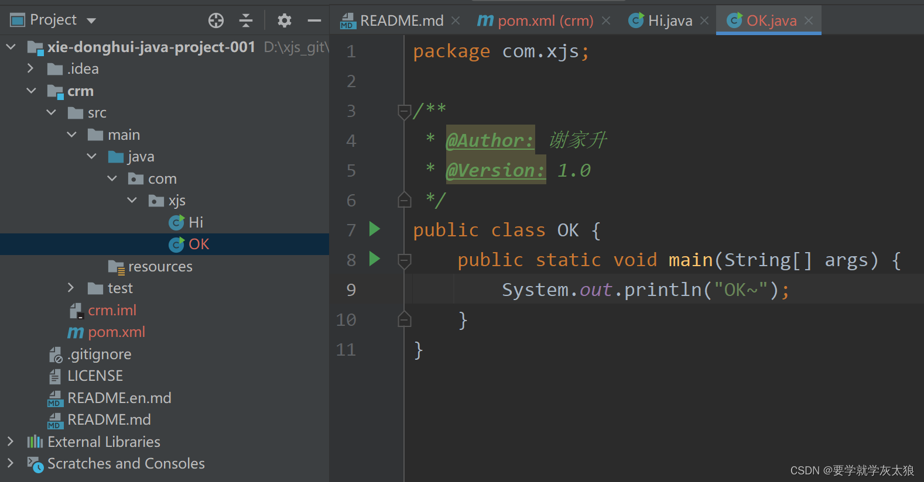924x482 pixels.
Task: Open Project panel settings gear
Action: [x=285, y=20]
